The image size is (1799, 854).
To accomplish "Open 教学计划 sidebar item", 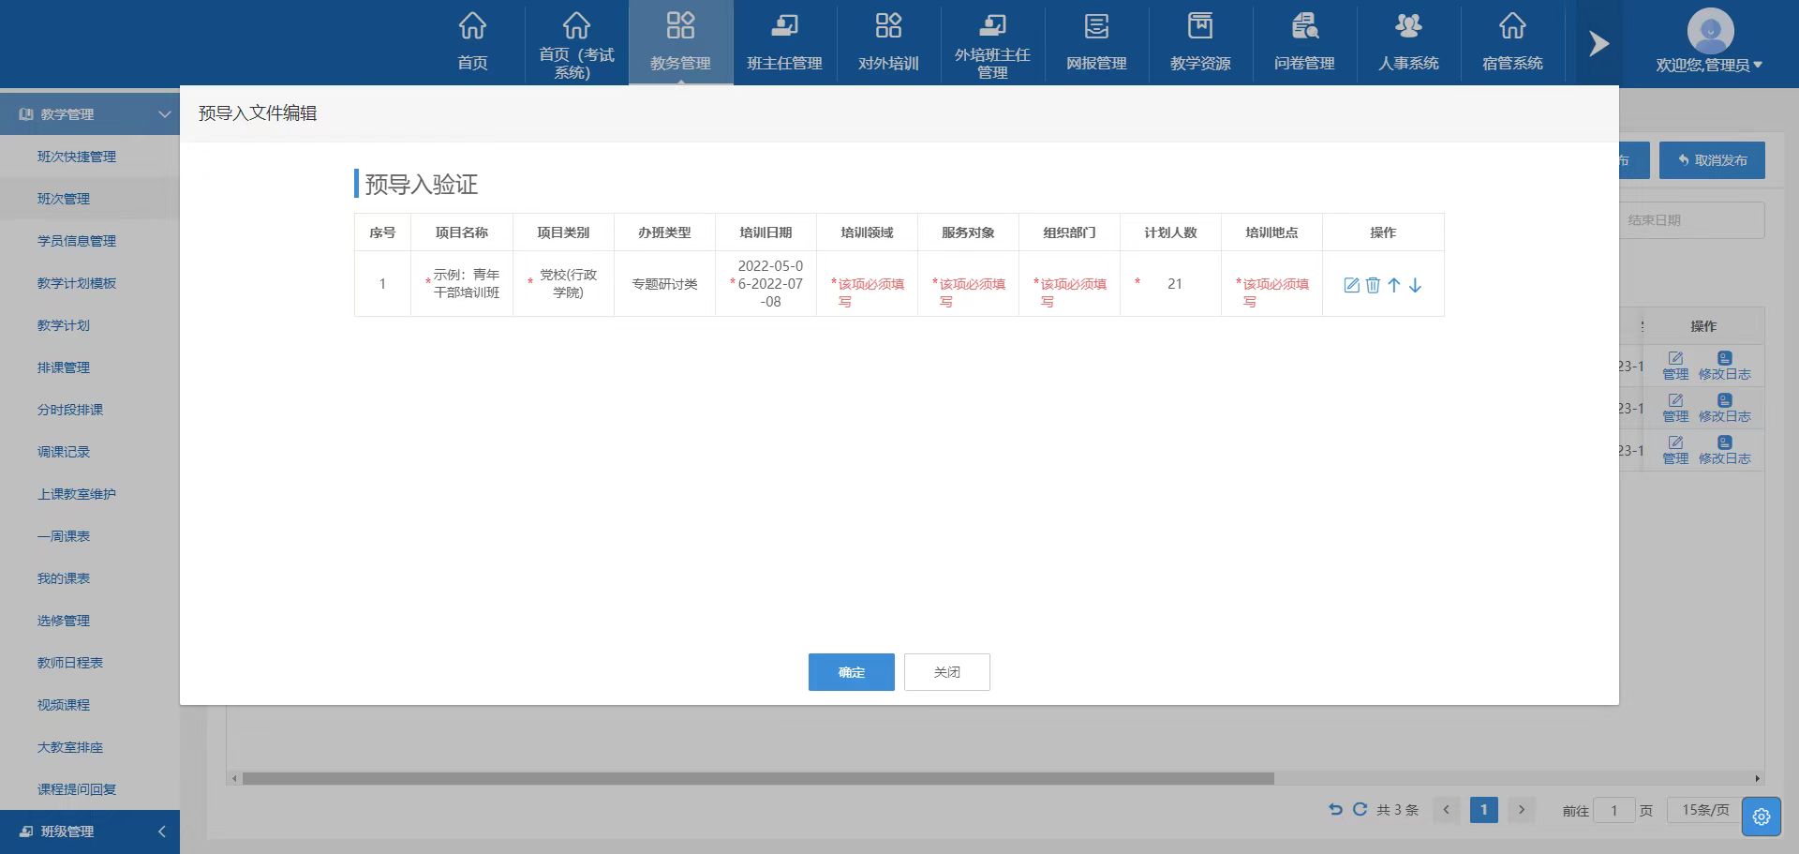I will [x=64, y=325].
